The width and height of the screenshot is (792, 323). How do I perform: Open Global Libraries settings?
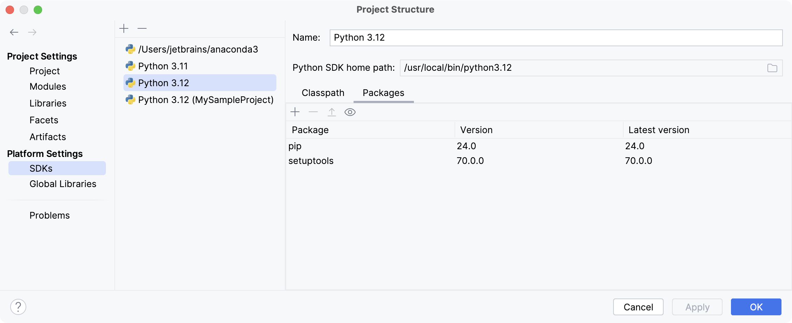pyautogui.click(x=63, y=184)
